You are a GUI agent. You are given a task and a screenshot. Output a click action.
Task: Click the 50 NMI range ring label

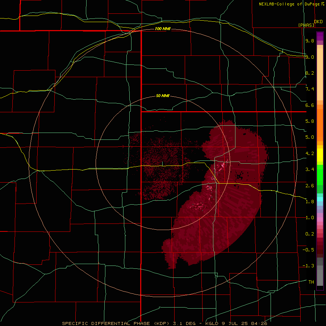pos(163,96)
